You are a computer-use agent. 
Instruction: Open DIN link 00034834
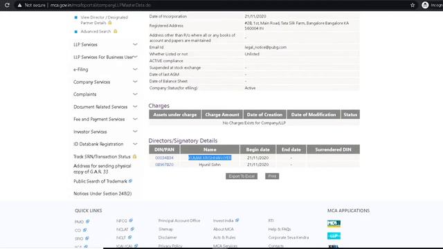[x=164, y=158]
